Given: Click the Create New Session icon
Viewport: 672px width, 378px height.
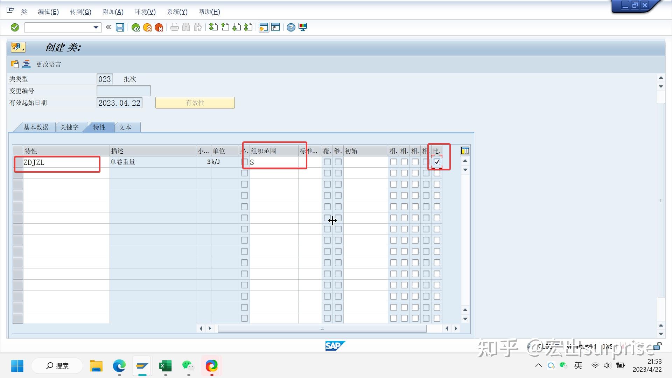Looking at the screenshot, I should click(x=264, y=27).
